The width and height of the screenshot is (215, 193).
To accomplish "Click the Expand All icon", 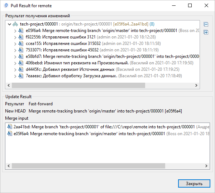I will click(x=206, y=32).
